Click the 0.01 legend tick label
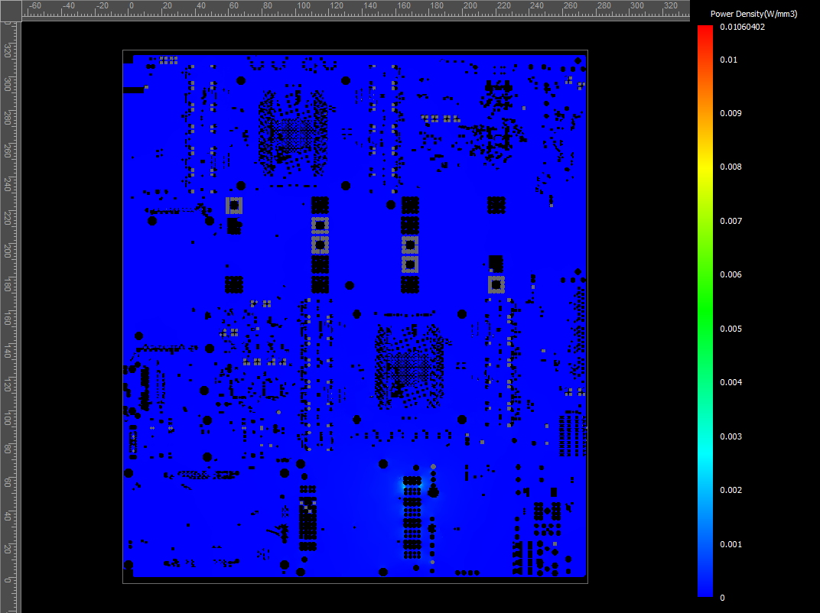This screenshot has height=613, width=820. pyautogui.click(x=728, y=60)
